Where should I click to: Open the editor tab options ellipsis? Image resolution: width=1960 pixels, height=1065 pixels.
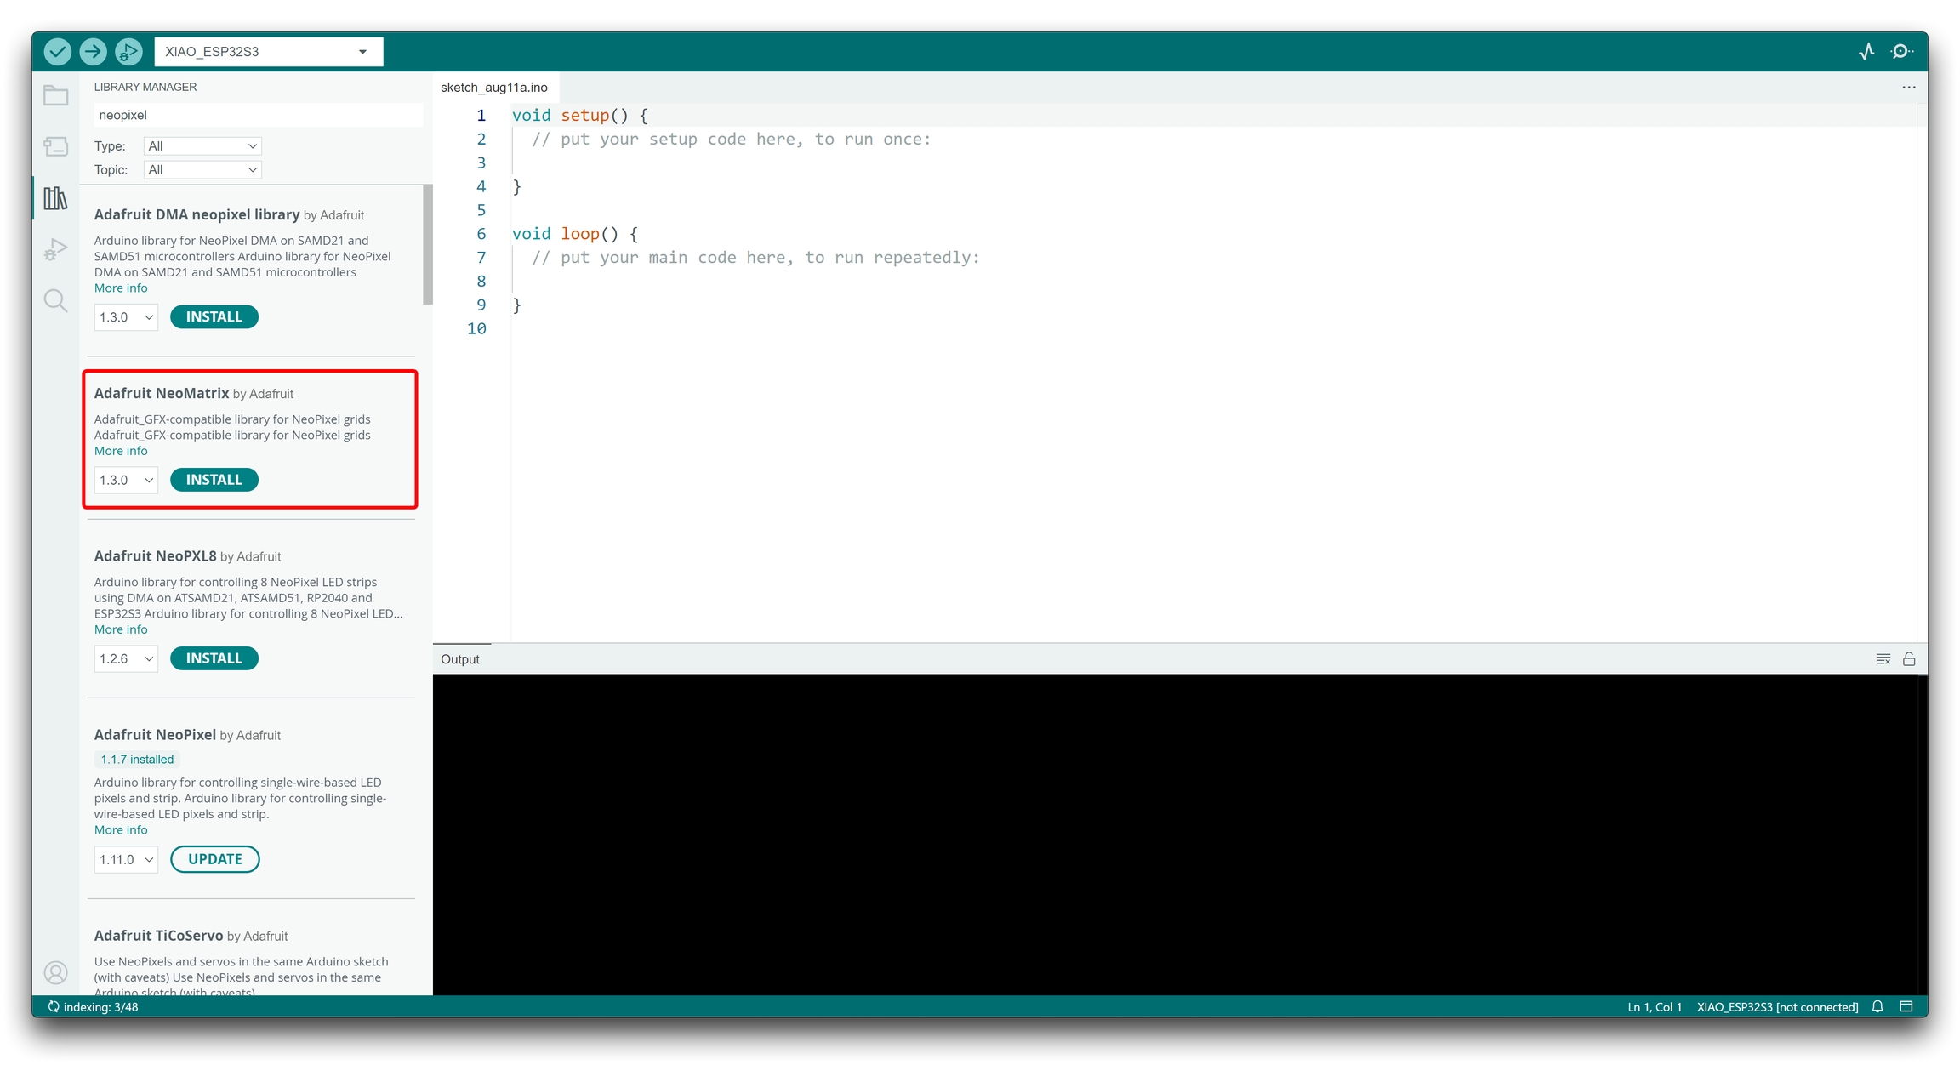1909,88
